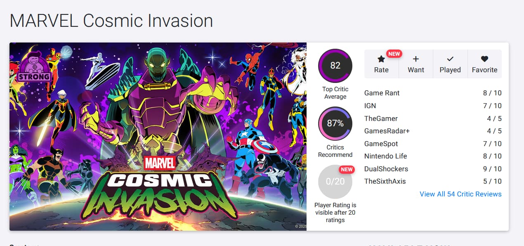Click the Favorite heart icon

[484, 59]
